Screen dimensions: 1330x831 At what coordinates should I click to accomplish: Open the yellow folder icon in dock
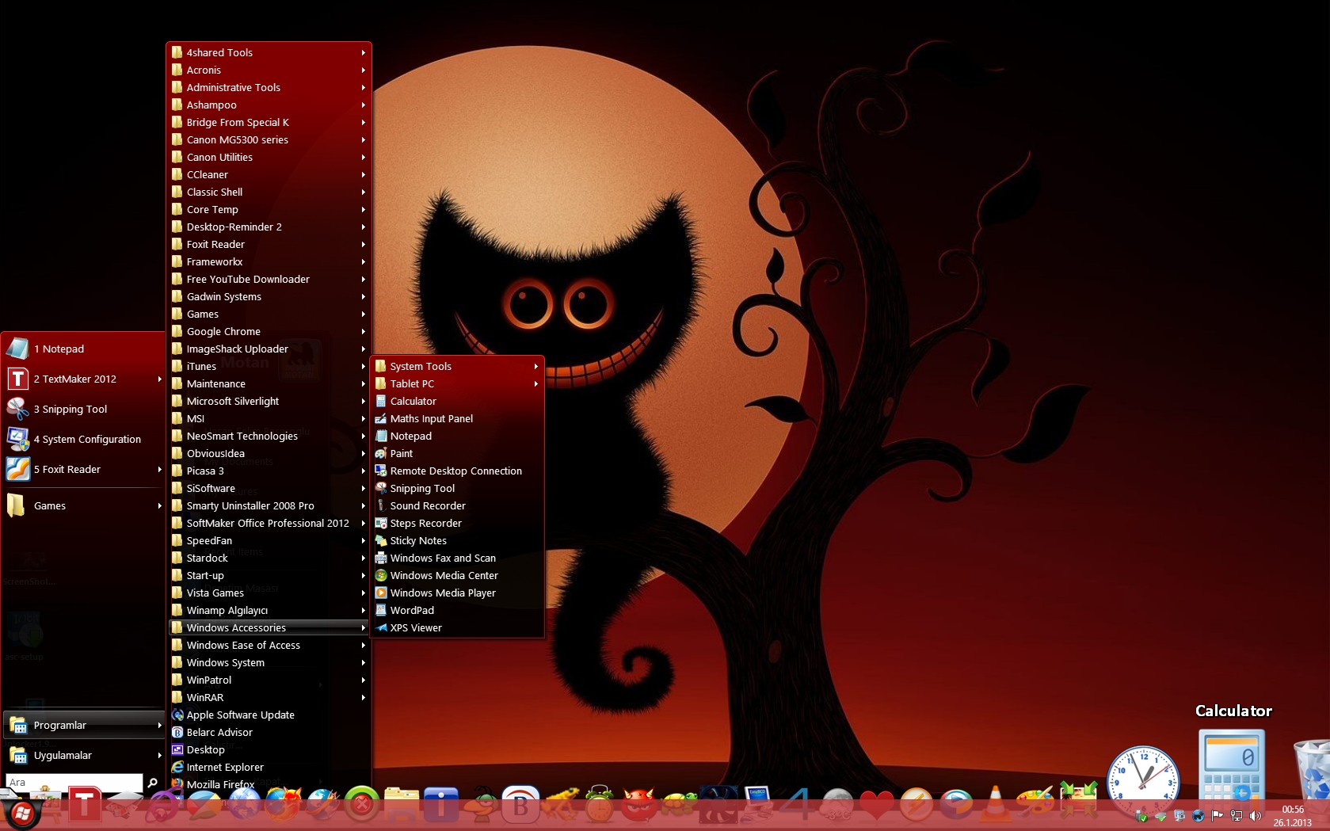tap(402, 805)
